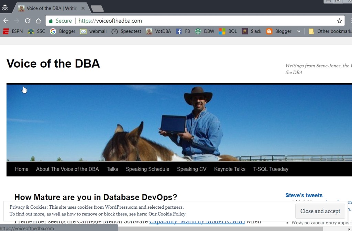Open the ESPN bookmark
The height and width of the screenshot is (231, 352).
point(13,31)
